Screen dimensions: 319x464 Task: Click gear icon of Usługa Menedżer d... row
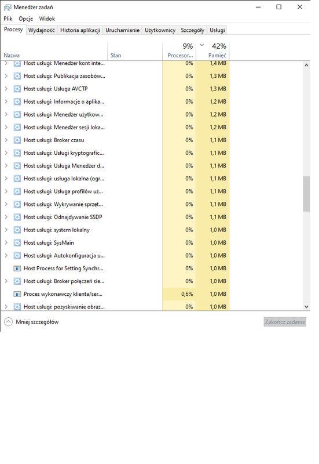tap(17, 166)
